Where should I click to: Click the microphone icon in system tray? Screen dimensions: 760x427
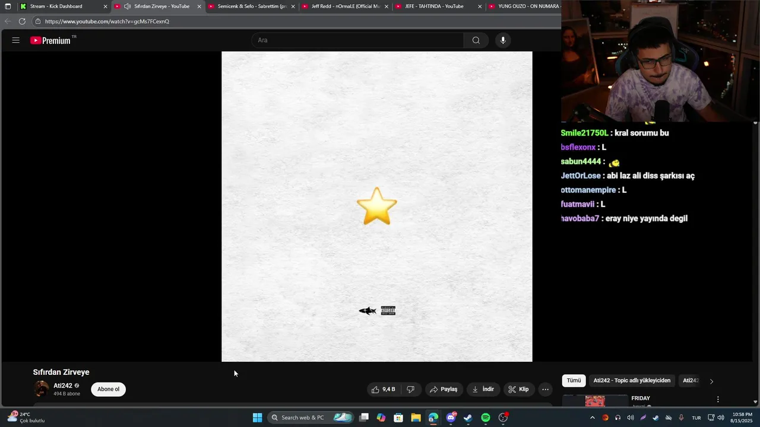click(681, 418)
